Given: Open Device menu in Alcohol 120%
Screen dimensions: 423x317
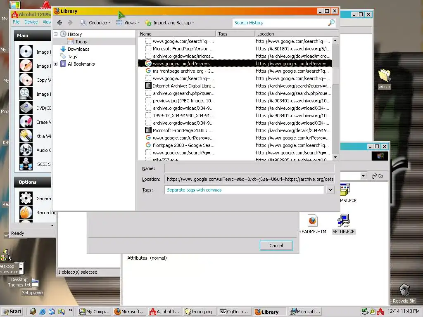Looking at the screenshot, I should [31, 22].
